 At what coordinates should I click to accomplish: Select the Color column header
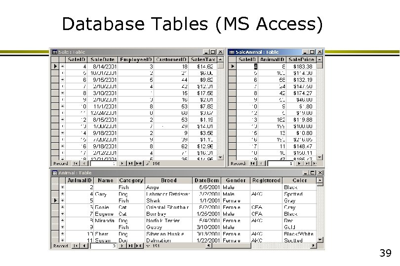299,180
